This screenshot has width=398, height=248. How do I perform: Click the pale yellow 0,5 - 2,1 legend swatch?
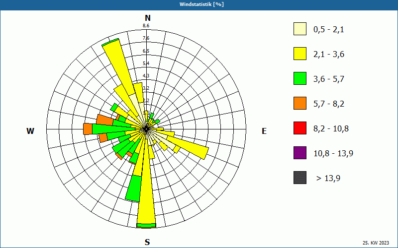300,29
